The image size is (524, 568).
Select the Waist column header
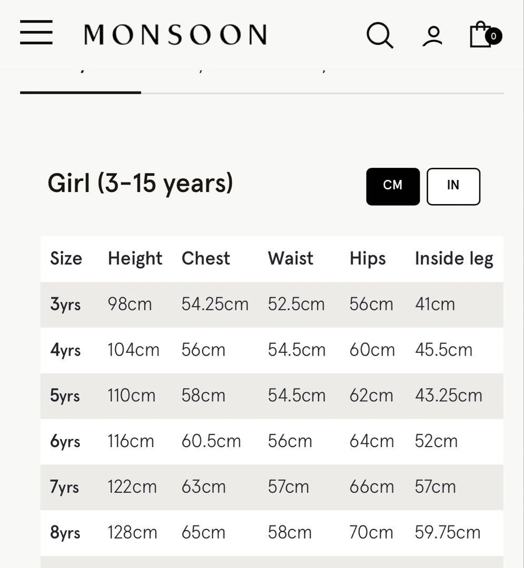point(290,259)
